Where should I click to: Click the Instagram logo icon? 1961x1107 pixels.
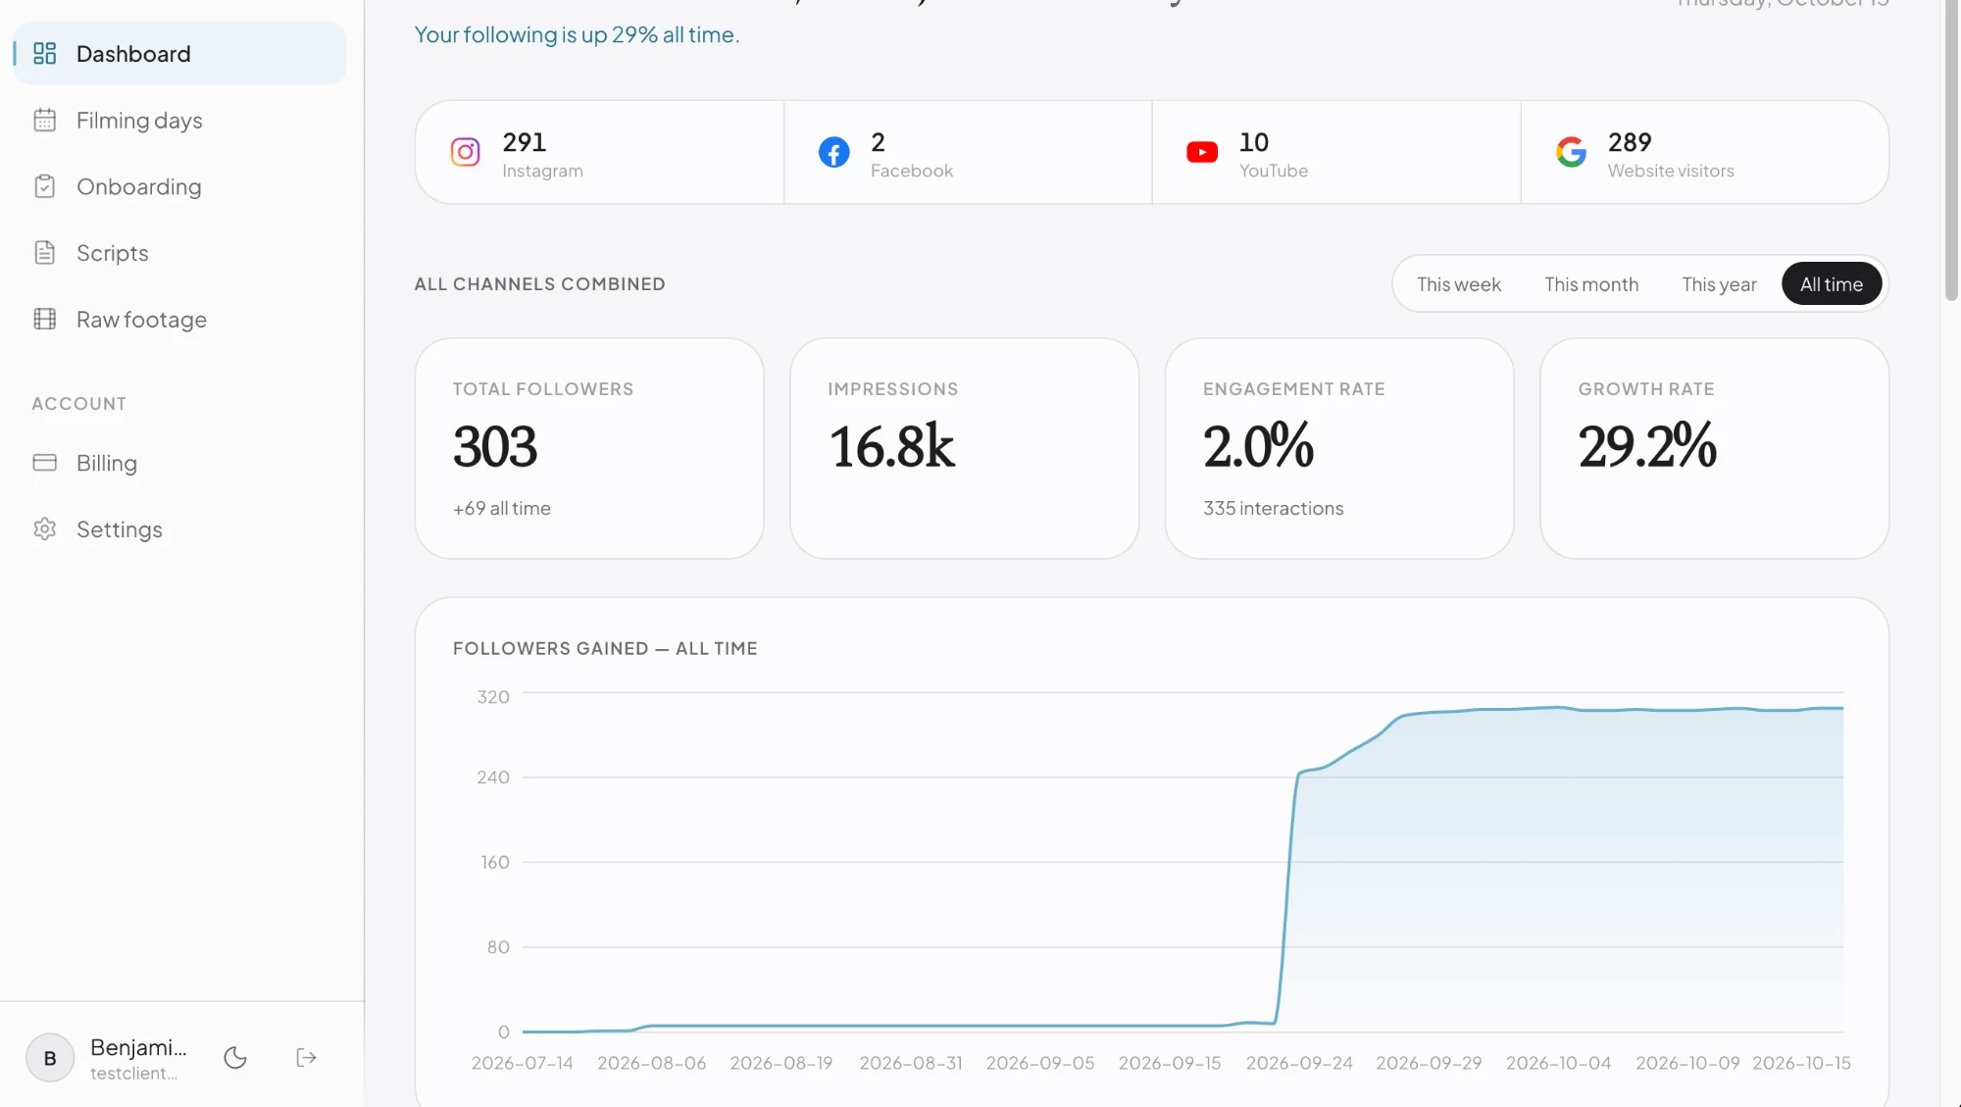pyautogui.click(x=465, y=152)
